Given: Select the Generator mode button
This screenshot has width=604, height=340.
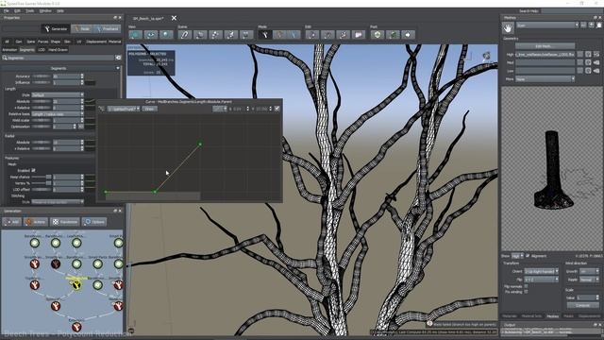Looking at the screenshot, I should pos(56,29).
